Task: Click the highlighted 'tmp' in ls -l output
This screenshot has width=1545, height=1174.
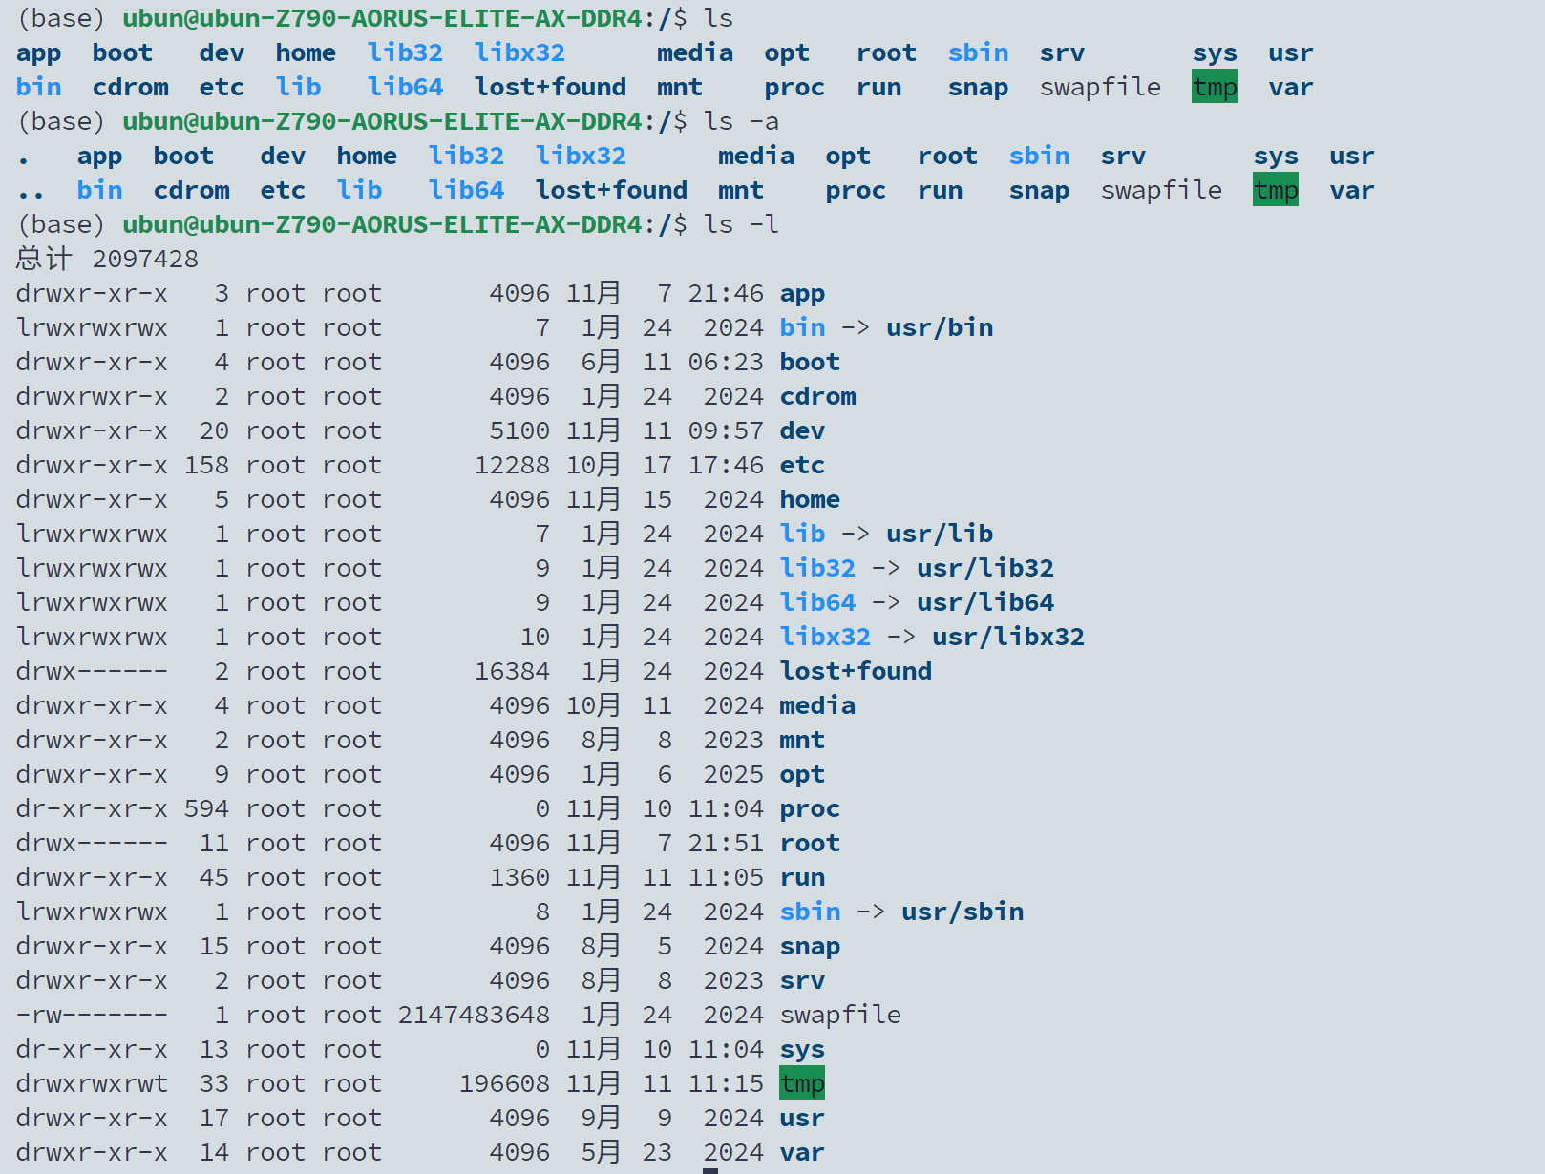Action: point(802,1083)
